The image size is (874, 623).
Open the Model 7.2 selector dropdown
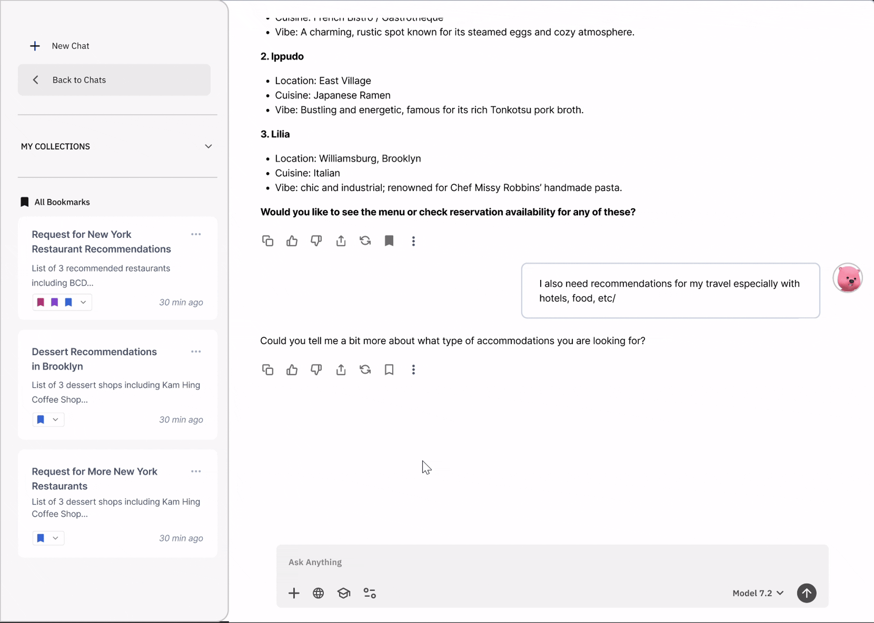pos(758,593)
